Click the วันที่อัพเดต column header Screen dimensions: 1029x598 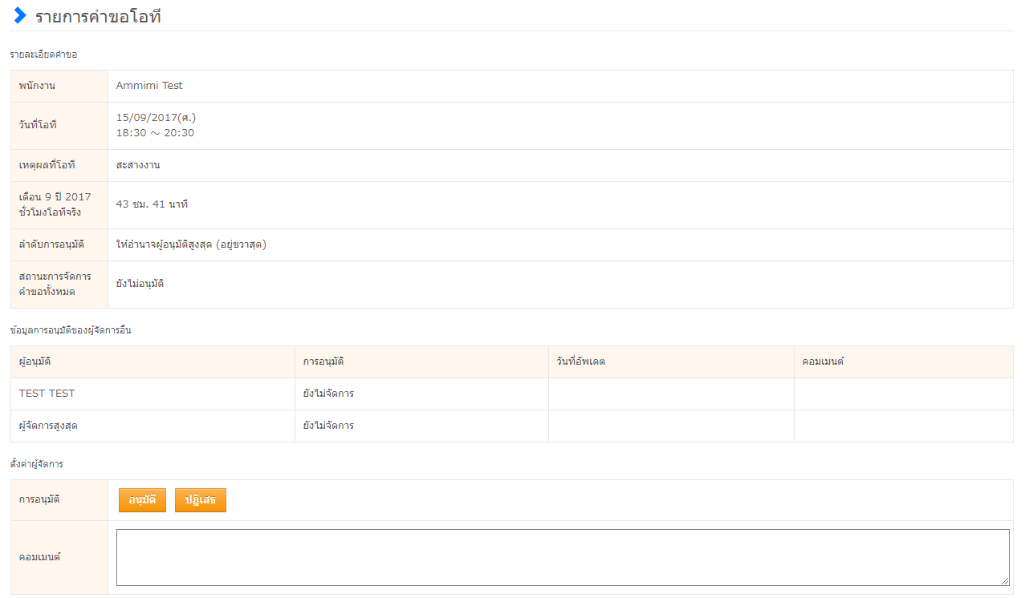point(580,362)
